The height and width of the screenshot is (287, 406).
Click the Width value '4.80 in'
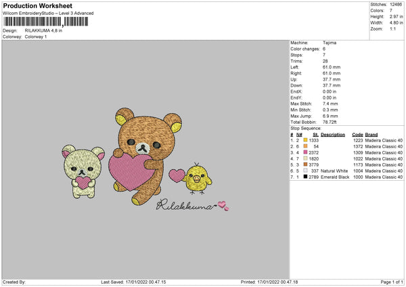point(397,23)
